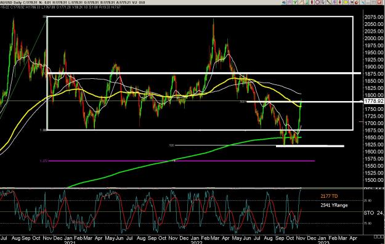Viewport: 385px width, 244px height.
Task: Click the 2177 TD orange label
Action: 329,196
